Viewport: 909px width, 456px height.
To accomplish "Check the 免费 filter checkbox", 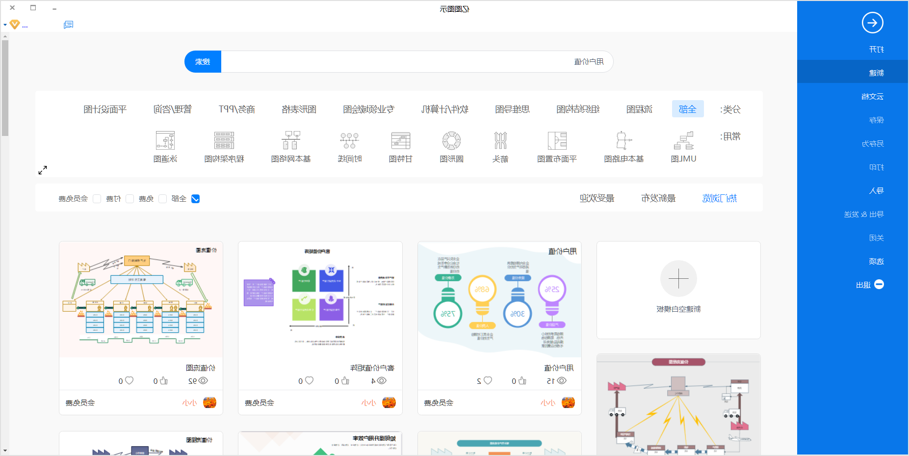I will [x=162, y=199].
